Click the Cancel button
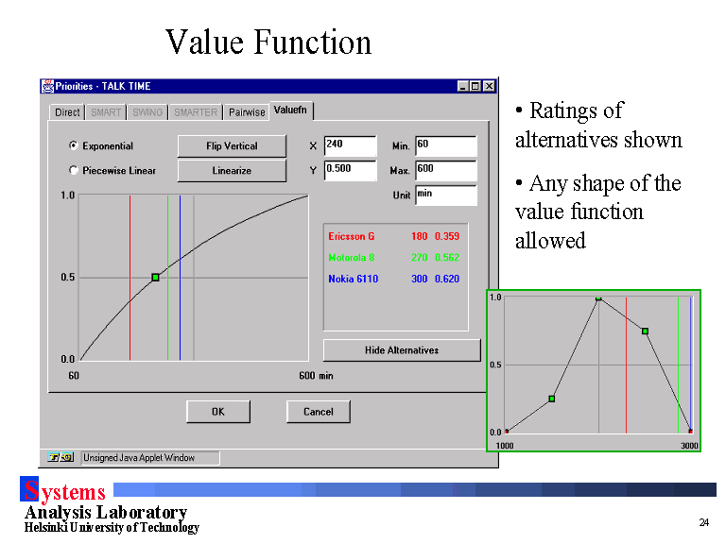The image size is (726, 544). tap(319, 412)
